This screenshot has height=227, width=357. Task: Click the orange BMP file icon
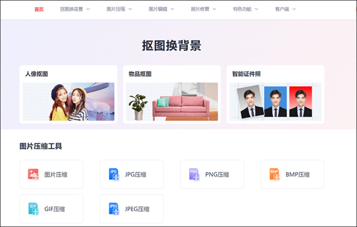pos(274,174)
